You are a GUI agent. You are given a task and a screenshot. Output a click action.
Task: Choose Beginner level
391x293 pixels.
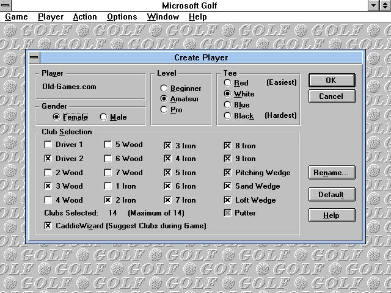pos(181,88)
